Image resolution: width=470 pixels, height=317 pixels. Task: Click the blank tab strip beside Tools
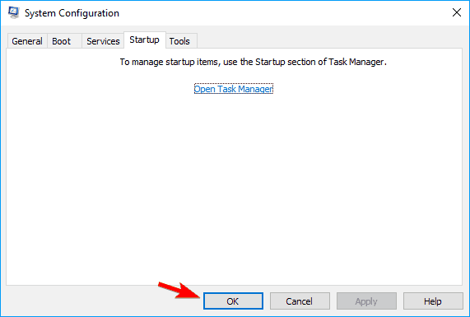click(330, 40)
